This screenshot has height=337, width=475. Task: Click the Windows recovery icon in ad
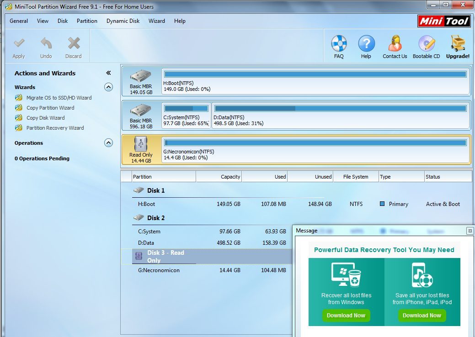[x=346, y=274]
